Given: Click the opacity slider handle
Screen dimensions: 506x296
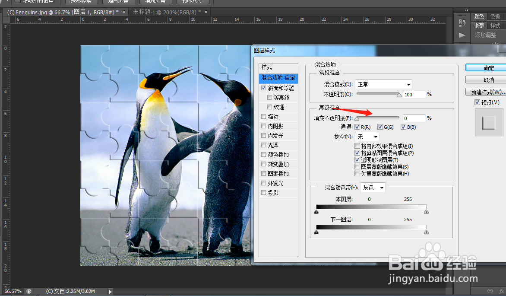Looking at the screenshot, I should pyautogui.click(x=399, y=95).
